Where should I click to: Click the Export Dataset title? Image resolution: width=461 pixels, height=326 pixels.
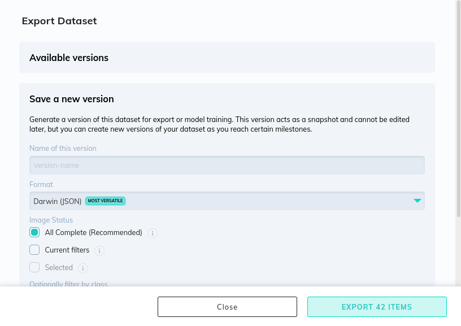[59, 21]
